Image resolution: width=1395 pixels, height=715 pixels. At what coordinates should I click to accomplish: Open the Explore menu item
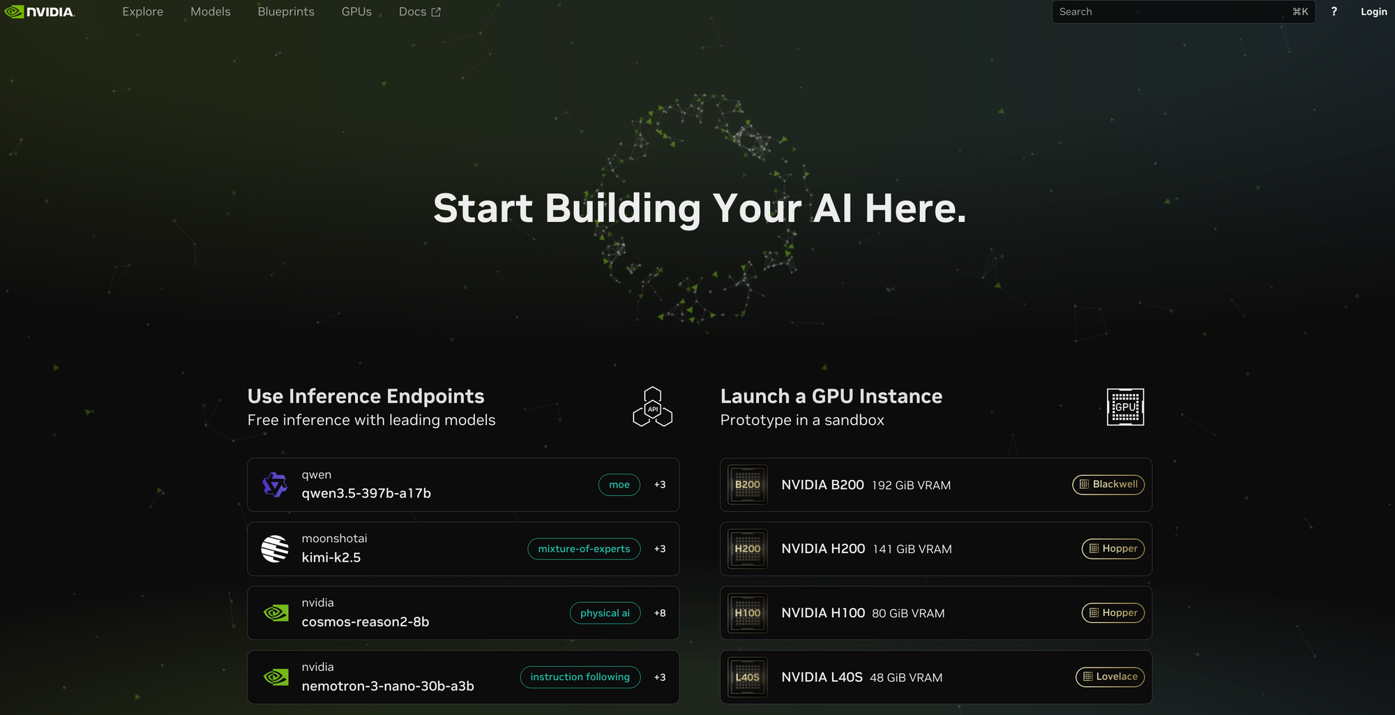[143, 12]
